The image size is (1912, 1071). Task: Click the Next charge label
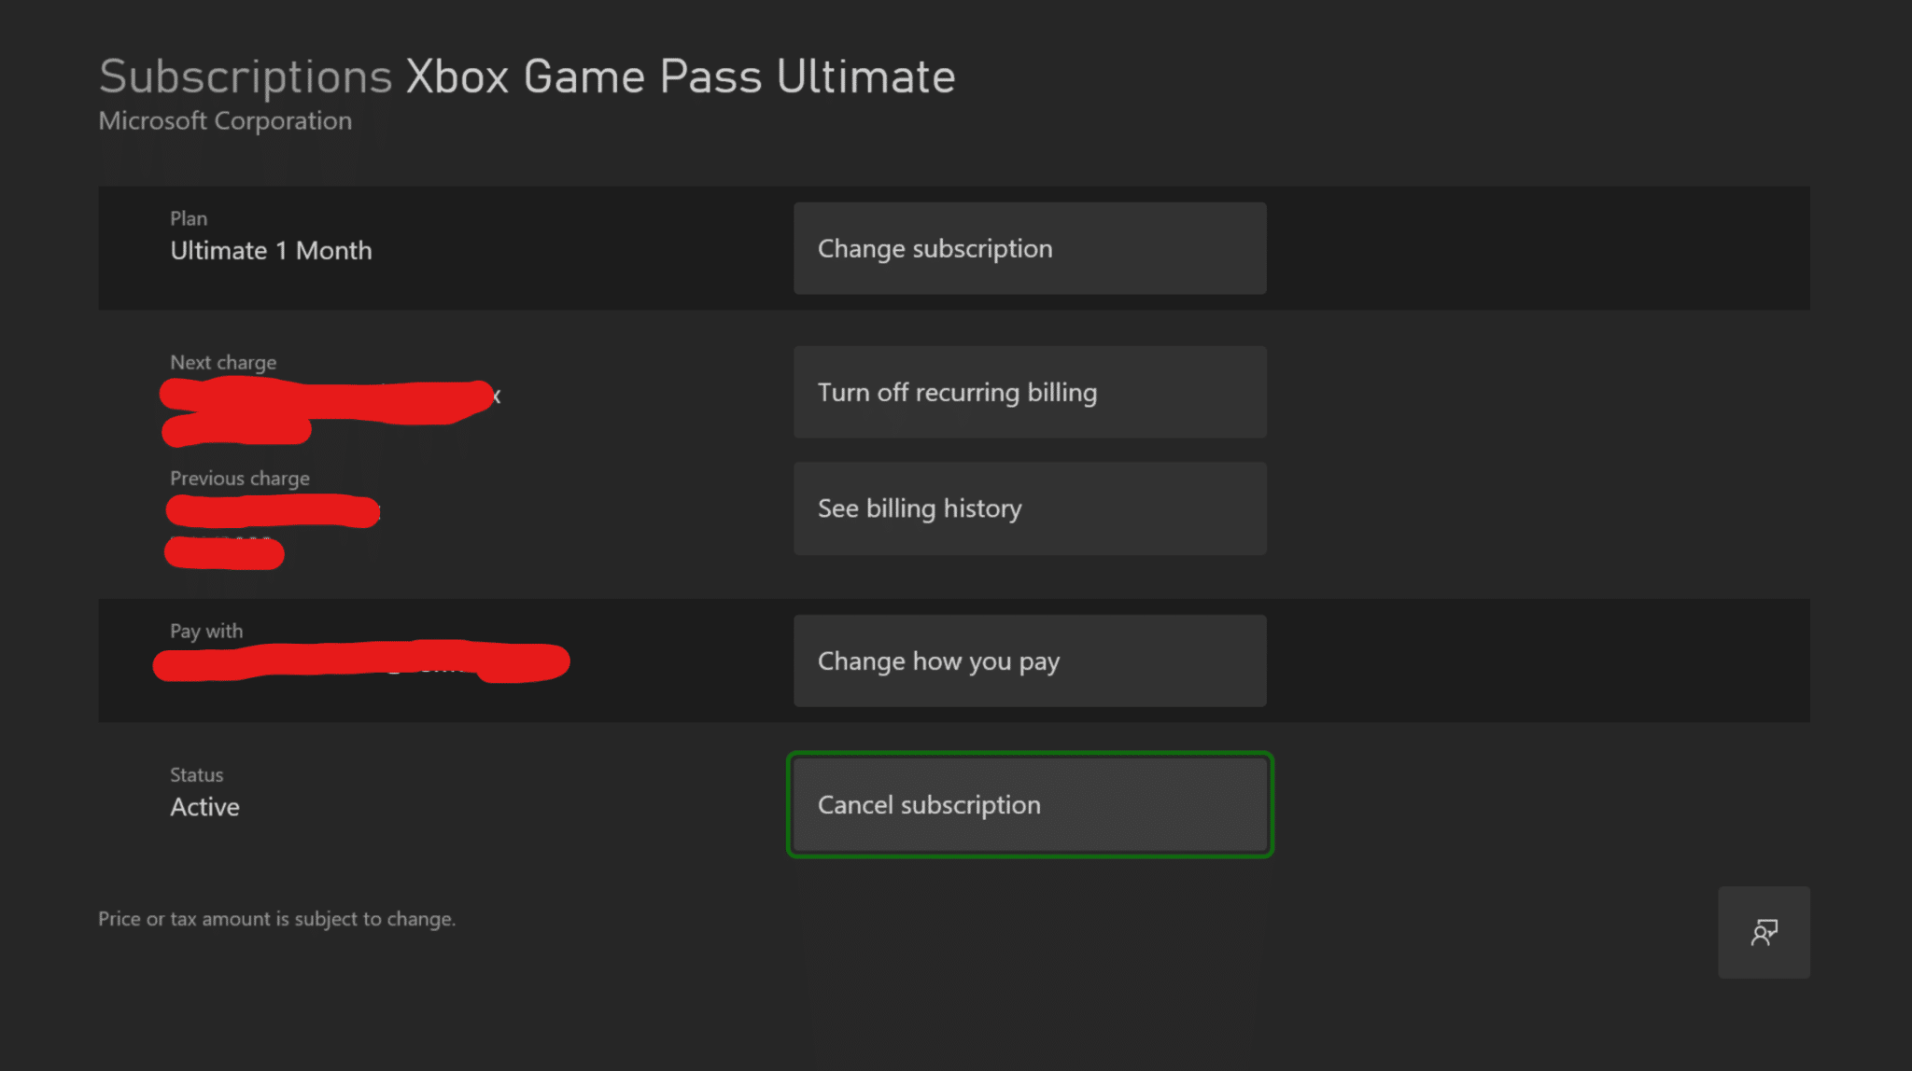pos(223,362)
